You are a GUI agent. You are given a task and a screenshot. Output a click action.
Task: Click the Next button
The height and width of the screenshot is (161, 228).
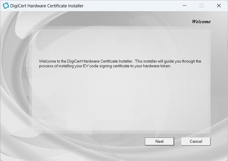click(159, 141)
